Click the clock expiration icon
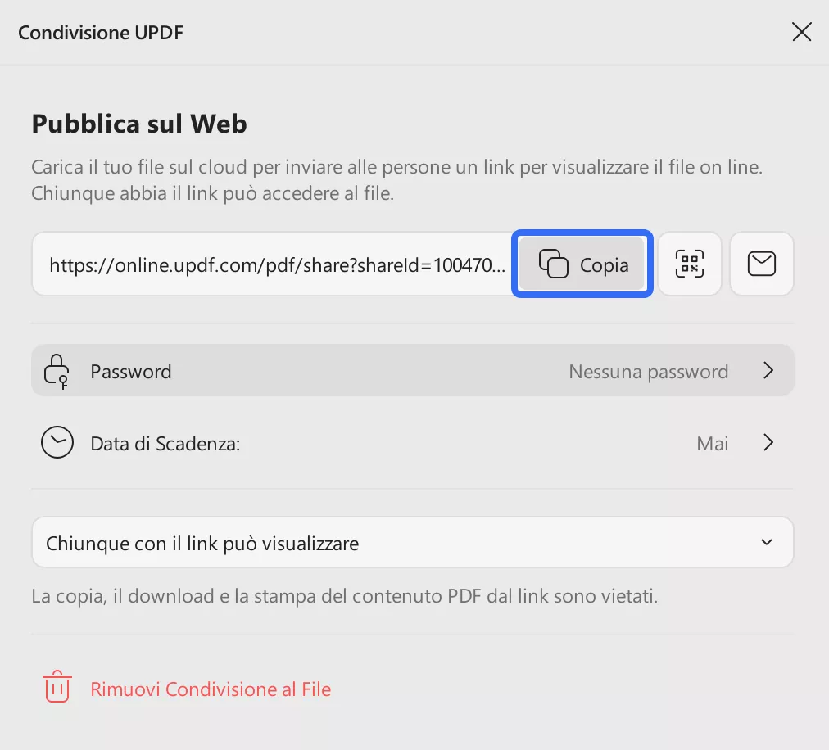The width and height of the screenshot is (829, 750). pyautogui.click(x=57, y=443)
